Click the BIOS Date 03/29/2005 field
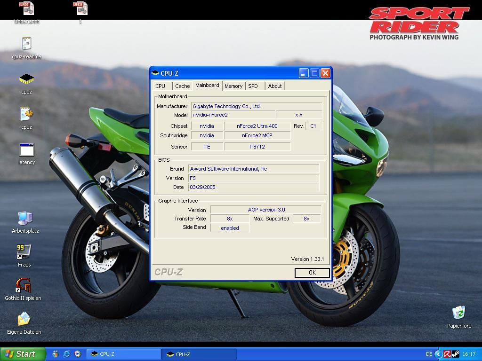Image resolution: width=482 pixels, height=361 pixels. point(254,187)
